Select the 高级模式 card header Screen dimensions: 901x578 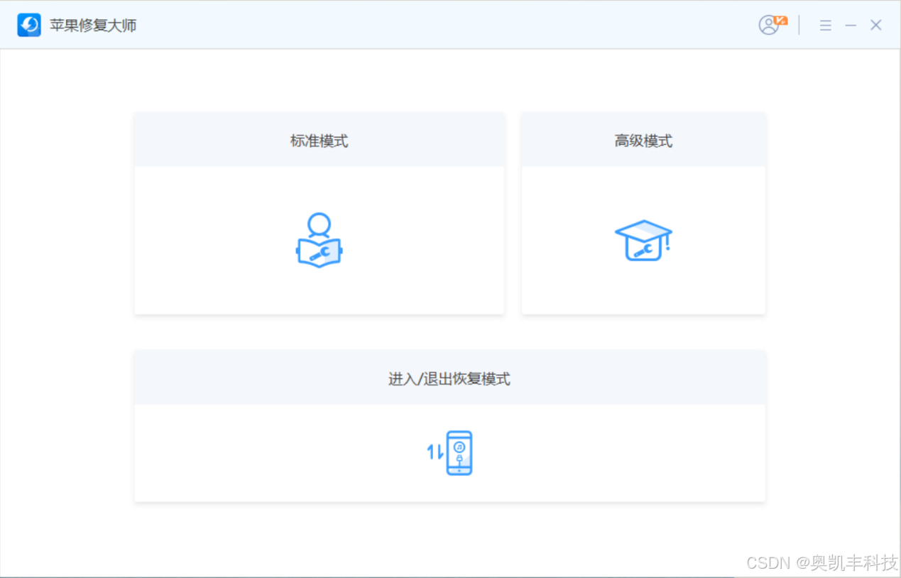(643, 140)
